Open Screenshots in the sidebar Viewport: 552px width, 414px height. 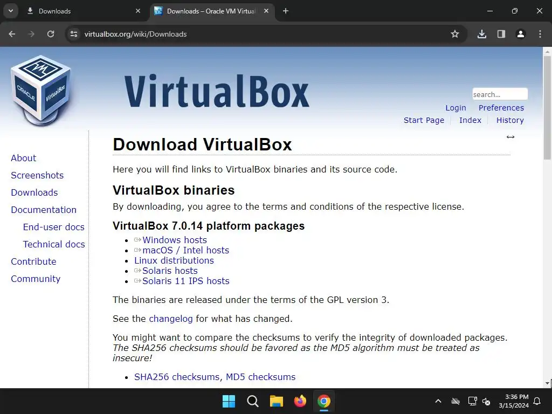[37, 175]
